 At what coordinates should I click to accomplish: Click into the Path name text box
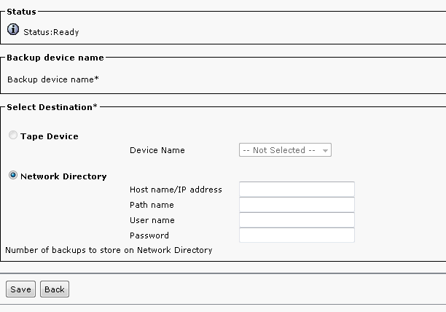coord(297,205)
